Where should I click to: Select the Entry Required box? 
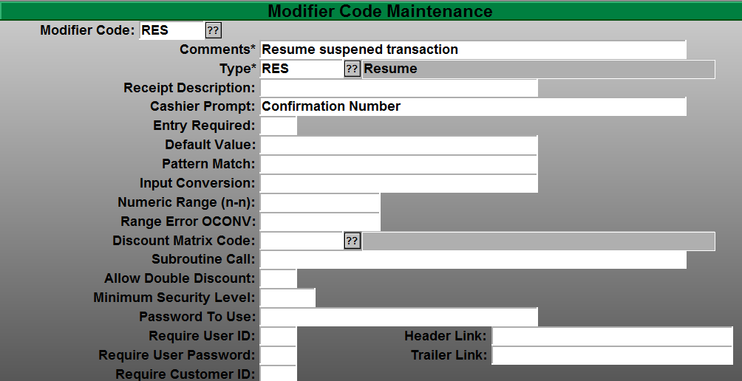278,126
